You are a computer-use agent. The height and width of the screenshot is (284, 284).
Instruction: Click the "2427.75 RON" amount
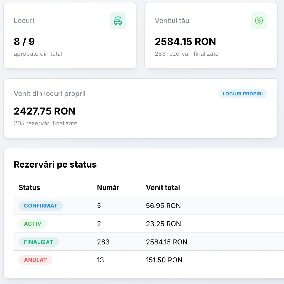44,111
